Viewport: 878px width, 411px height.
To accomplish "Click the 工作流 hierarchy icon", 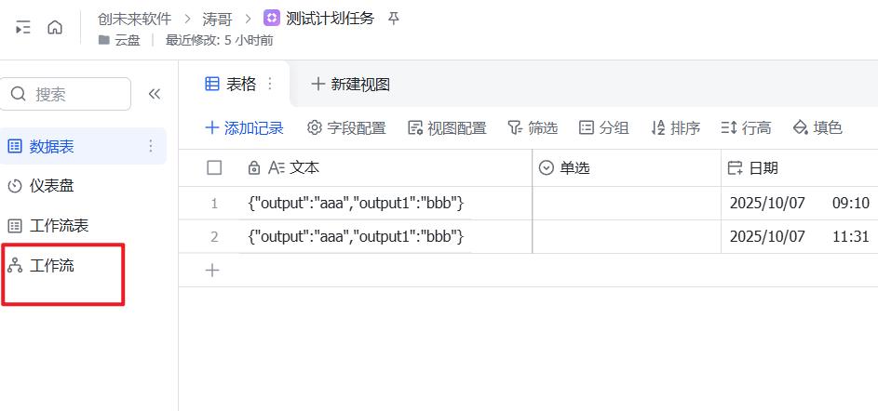I will [x=15, y=266].
